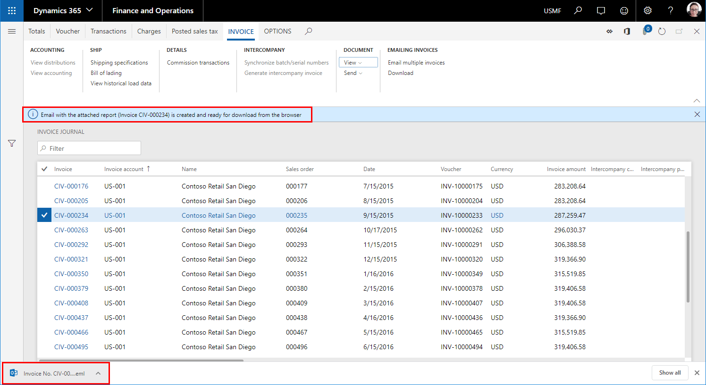Open the CIV-000263 invoice link
706x385 pixels.
[x=71, y=230]
